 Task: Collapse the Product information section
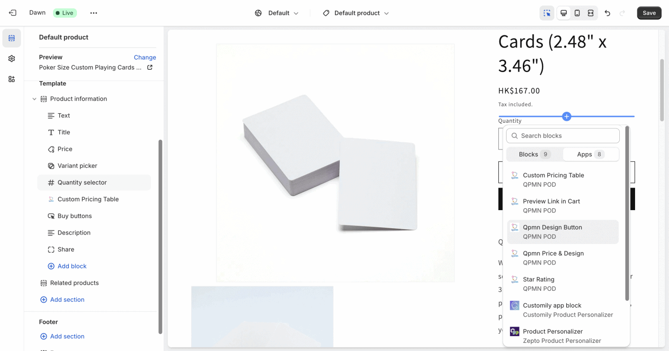point(34,99)
